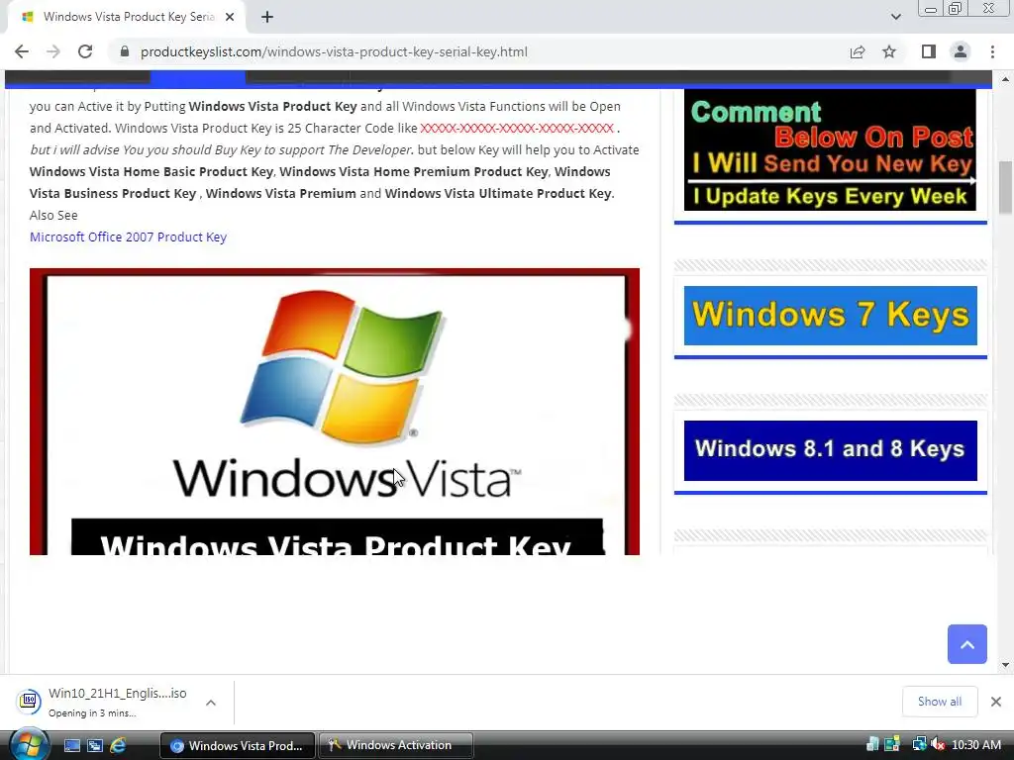Click the Windows 7 Keys banner
Image resolution: width=1014 pixels, height=760 pixels.
coord(831,316)
